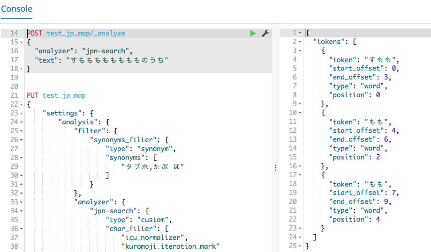Viewport: 431px width, 252px height.
Task: Collapse the PUT body fold at line 22
Action: click(21, 104)
